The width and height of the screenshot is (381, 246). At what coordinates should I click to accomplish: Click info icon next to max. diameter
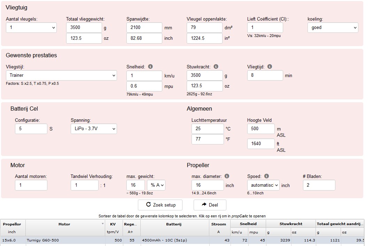click(227, 176)
